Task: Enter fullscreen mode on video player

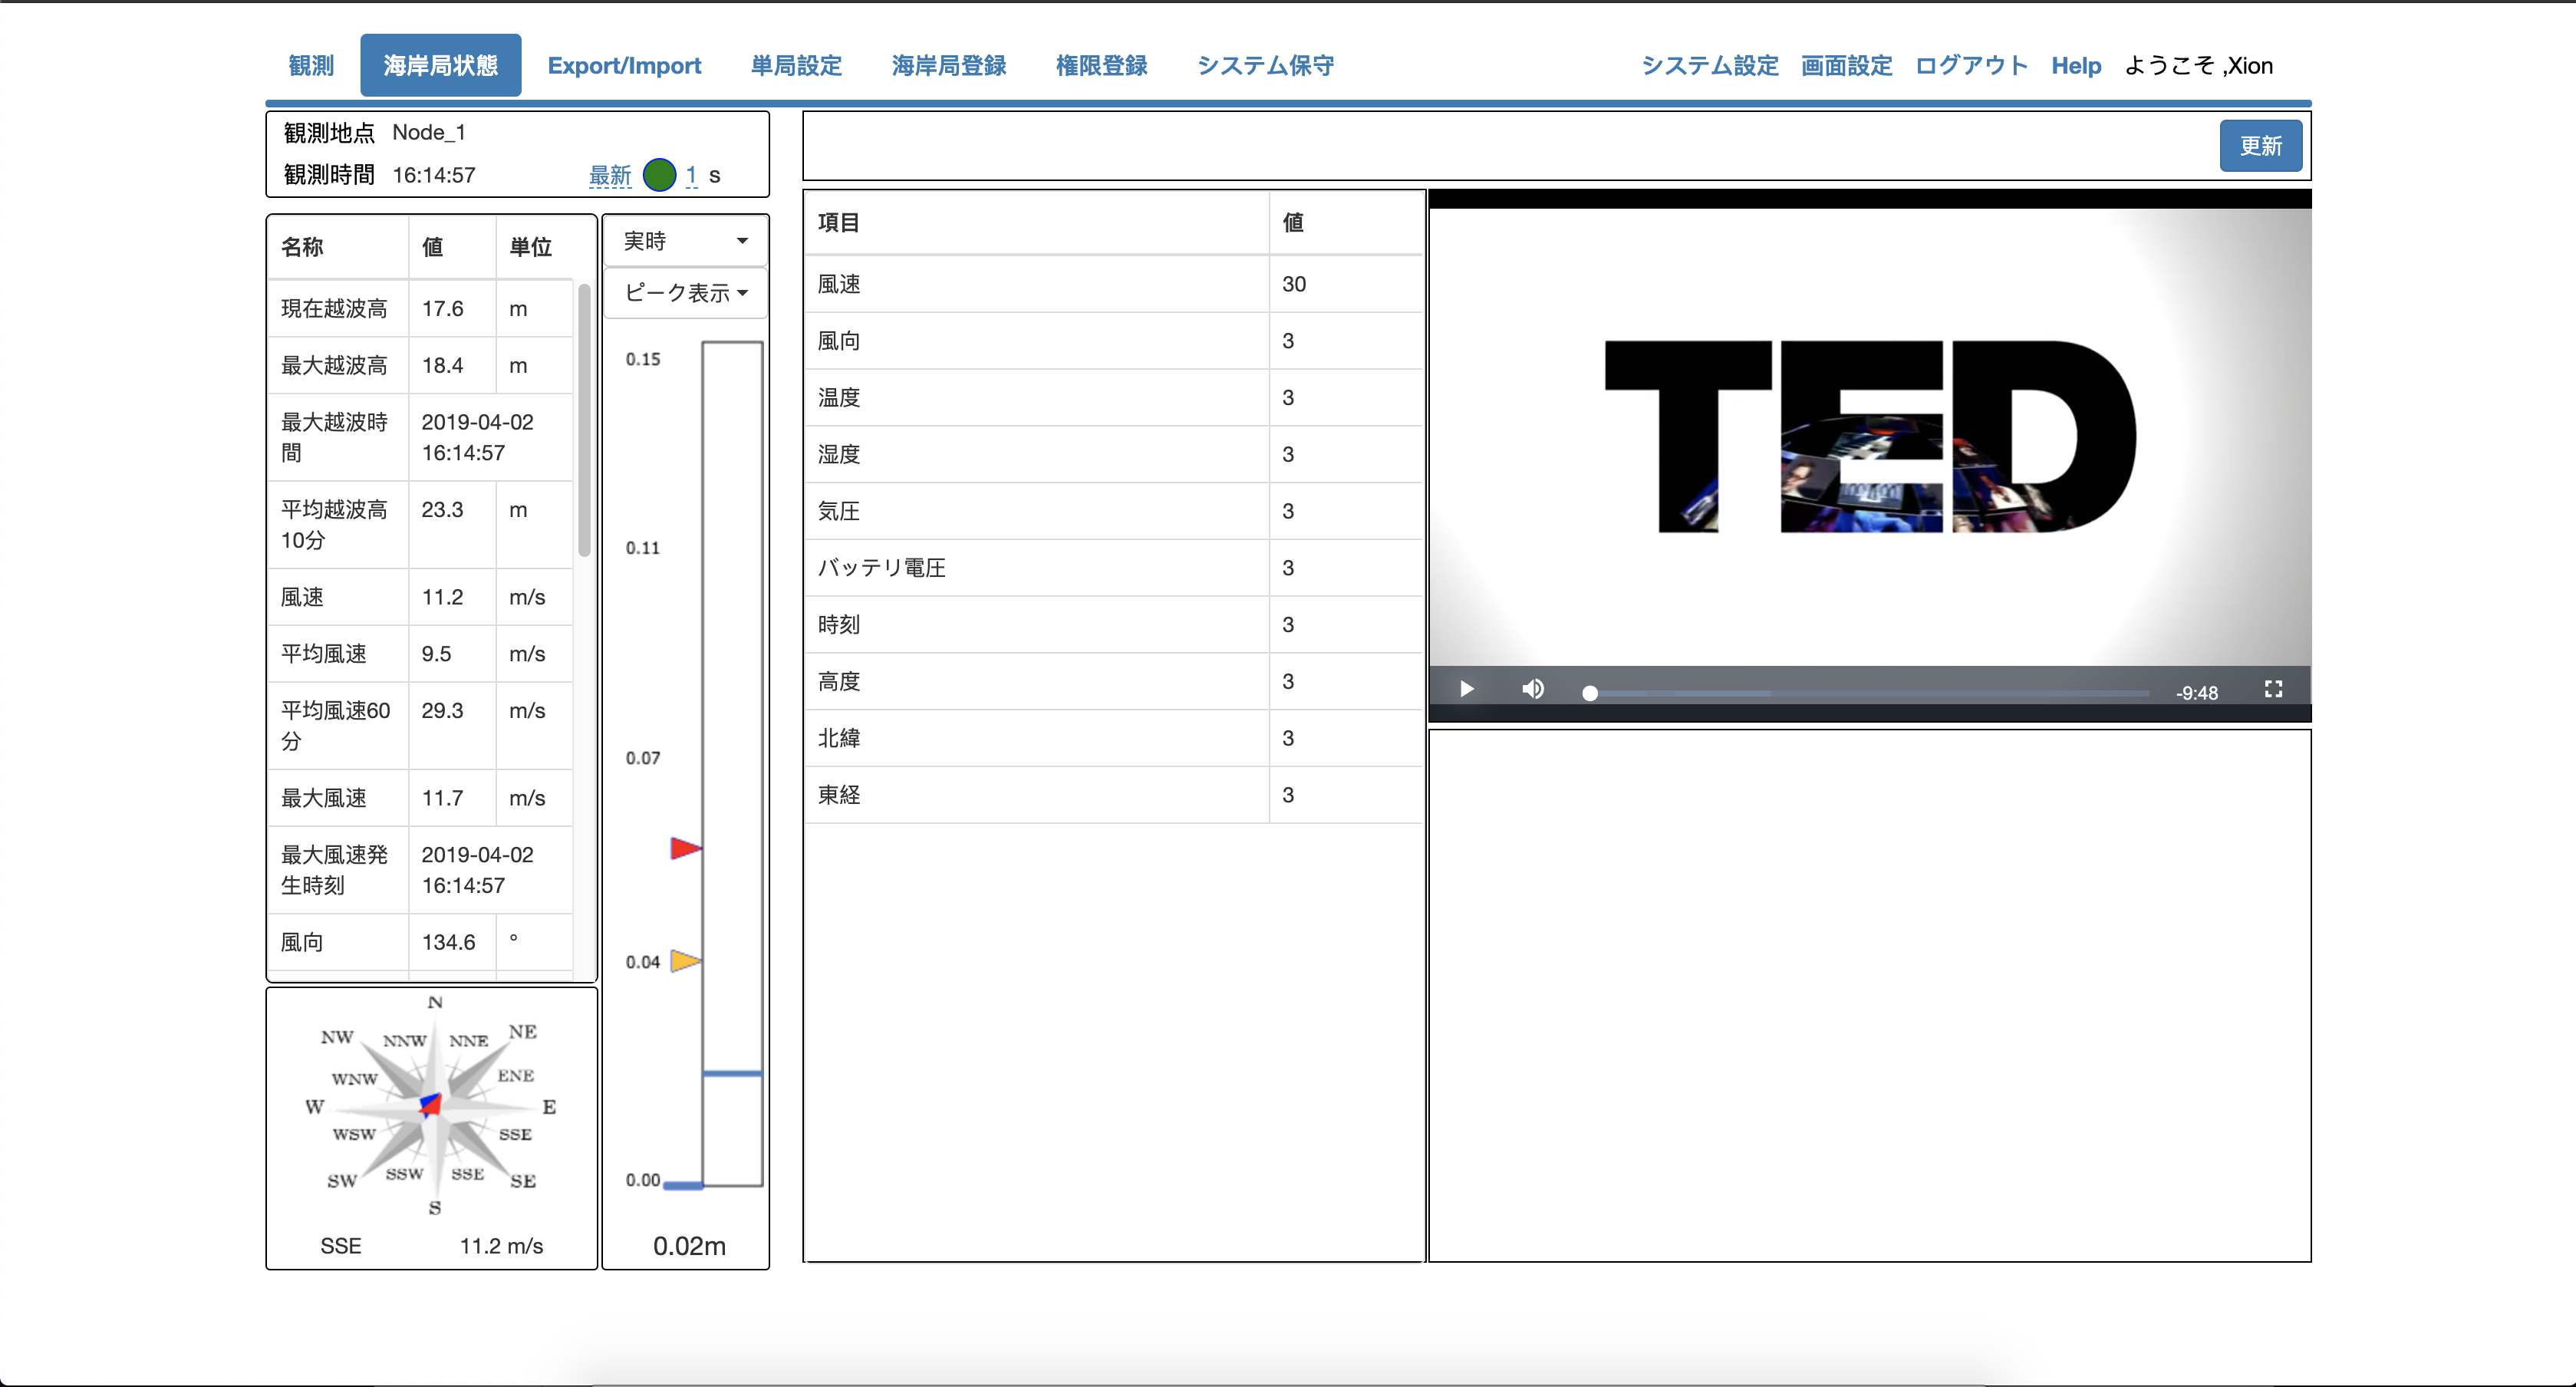Action: pos(2273,689)
